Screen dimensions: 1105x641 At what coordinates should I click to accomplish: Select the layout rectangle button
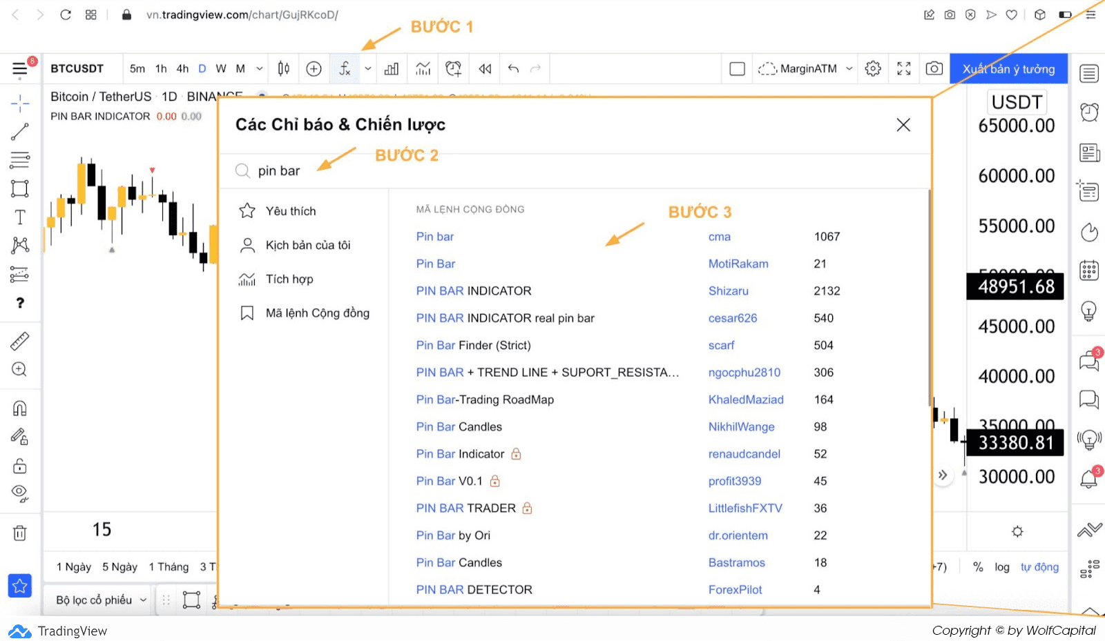(x=737, y=68)
